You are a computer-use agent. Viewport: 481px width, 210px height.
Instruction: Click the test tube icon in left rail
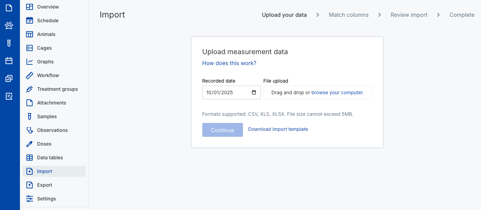click(x=9, y=43)
